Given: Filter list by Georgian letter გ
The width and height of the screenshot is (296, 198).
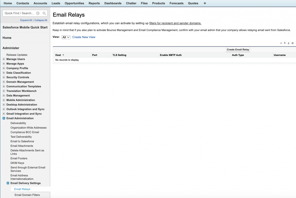Looking at the screenshot, I should [288, 43].
